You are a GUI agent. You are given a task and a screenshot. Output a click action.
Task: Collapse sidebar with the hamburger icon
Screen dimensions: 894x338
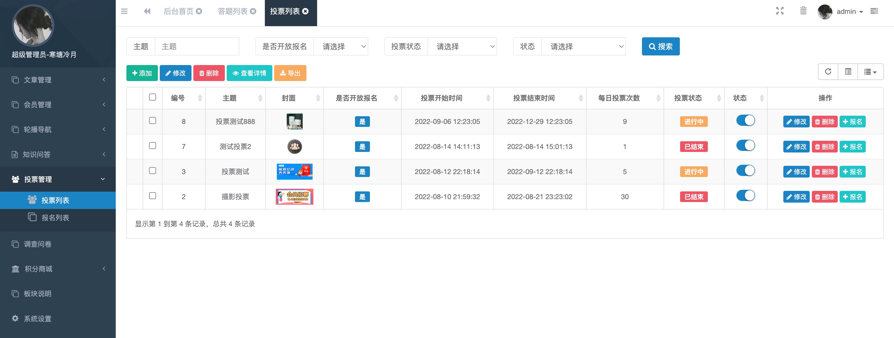point(124,11)
